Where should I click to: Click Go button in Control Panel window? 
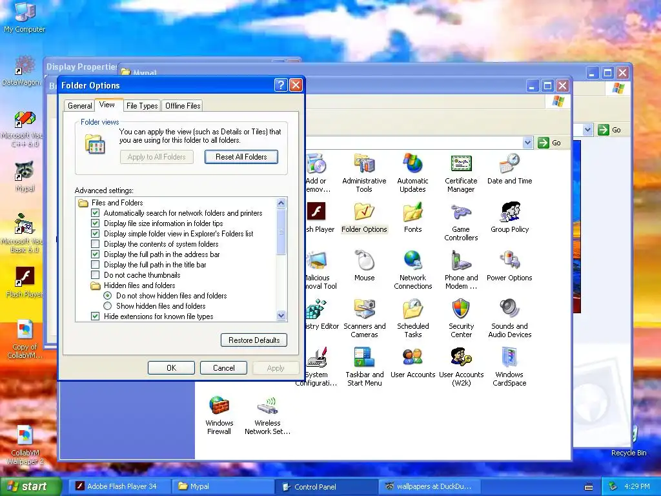[550, 143]
